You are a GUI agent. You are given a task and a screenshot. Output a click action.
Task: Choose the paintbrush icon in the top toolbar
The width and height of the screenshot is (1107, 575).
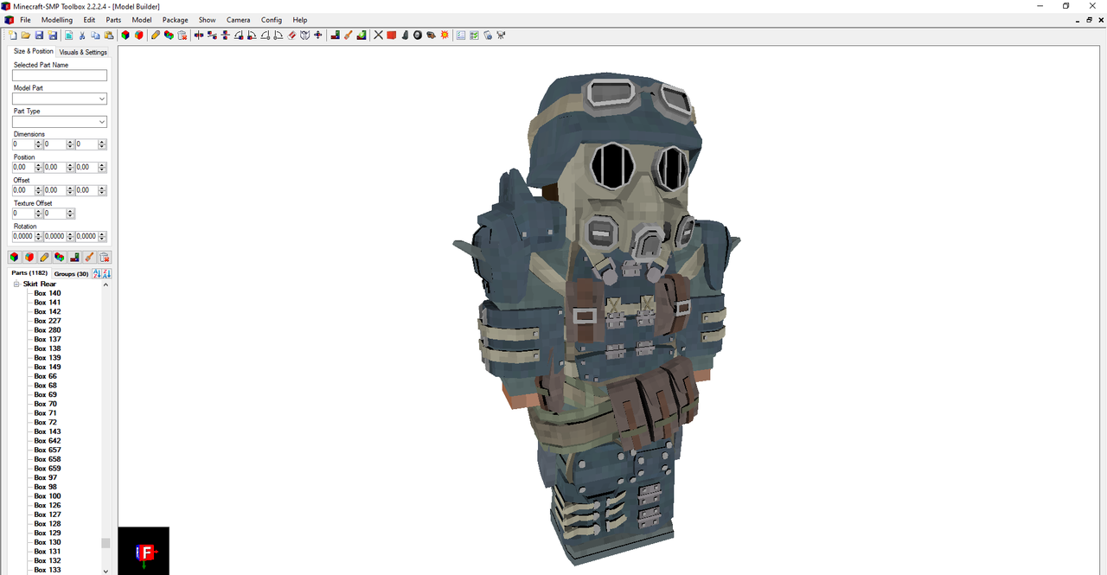coord(348,35)
